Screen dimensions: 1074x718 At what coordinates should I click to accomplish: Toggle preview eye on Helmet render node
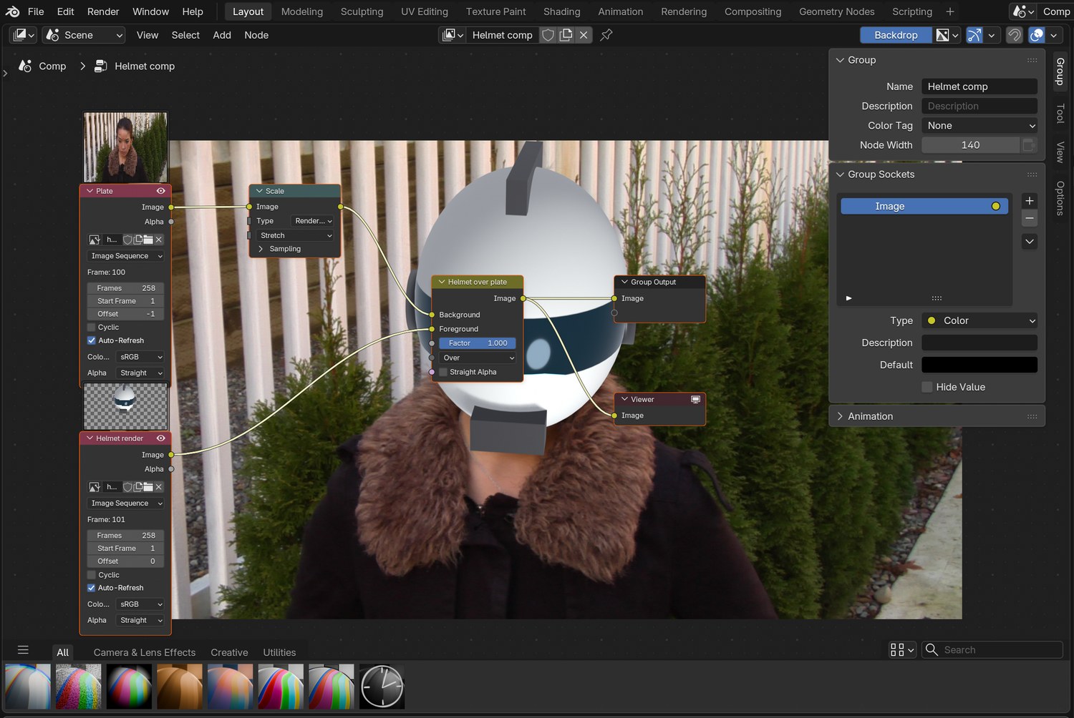pyautogui.click(x=161, y=438)
